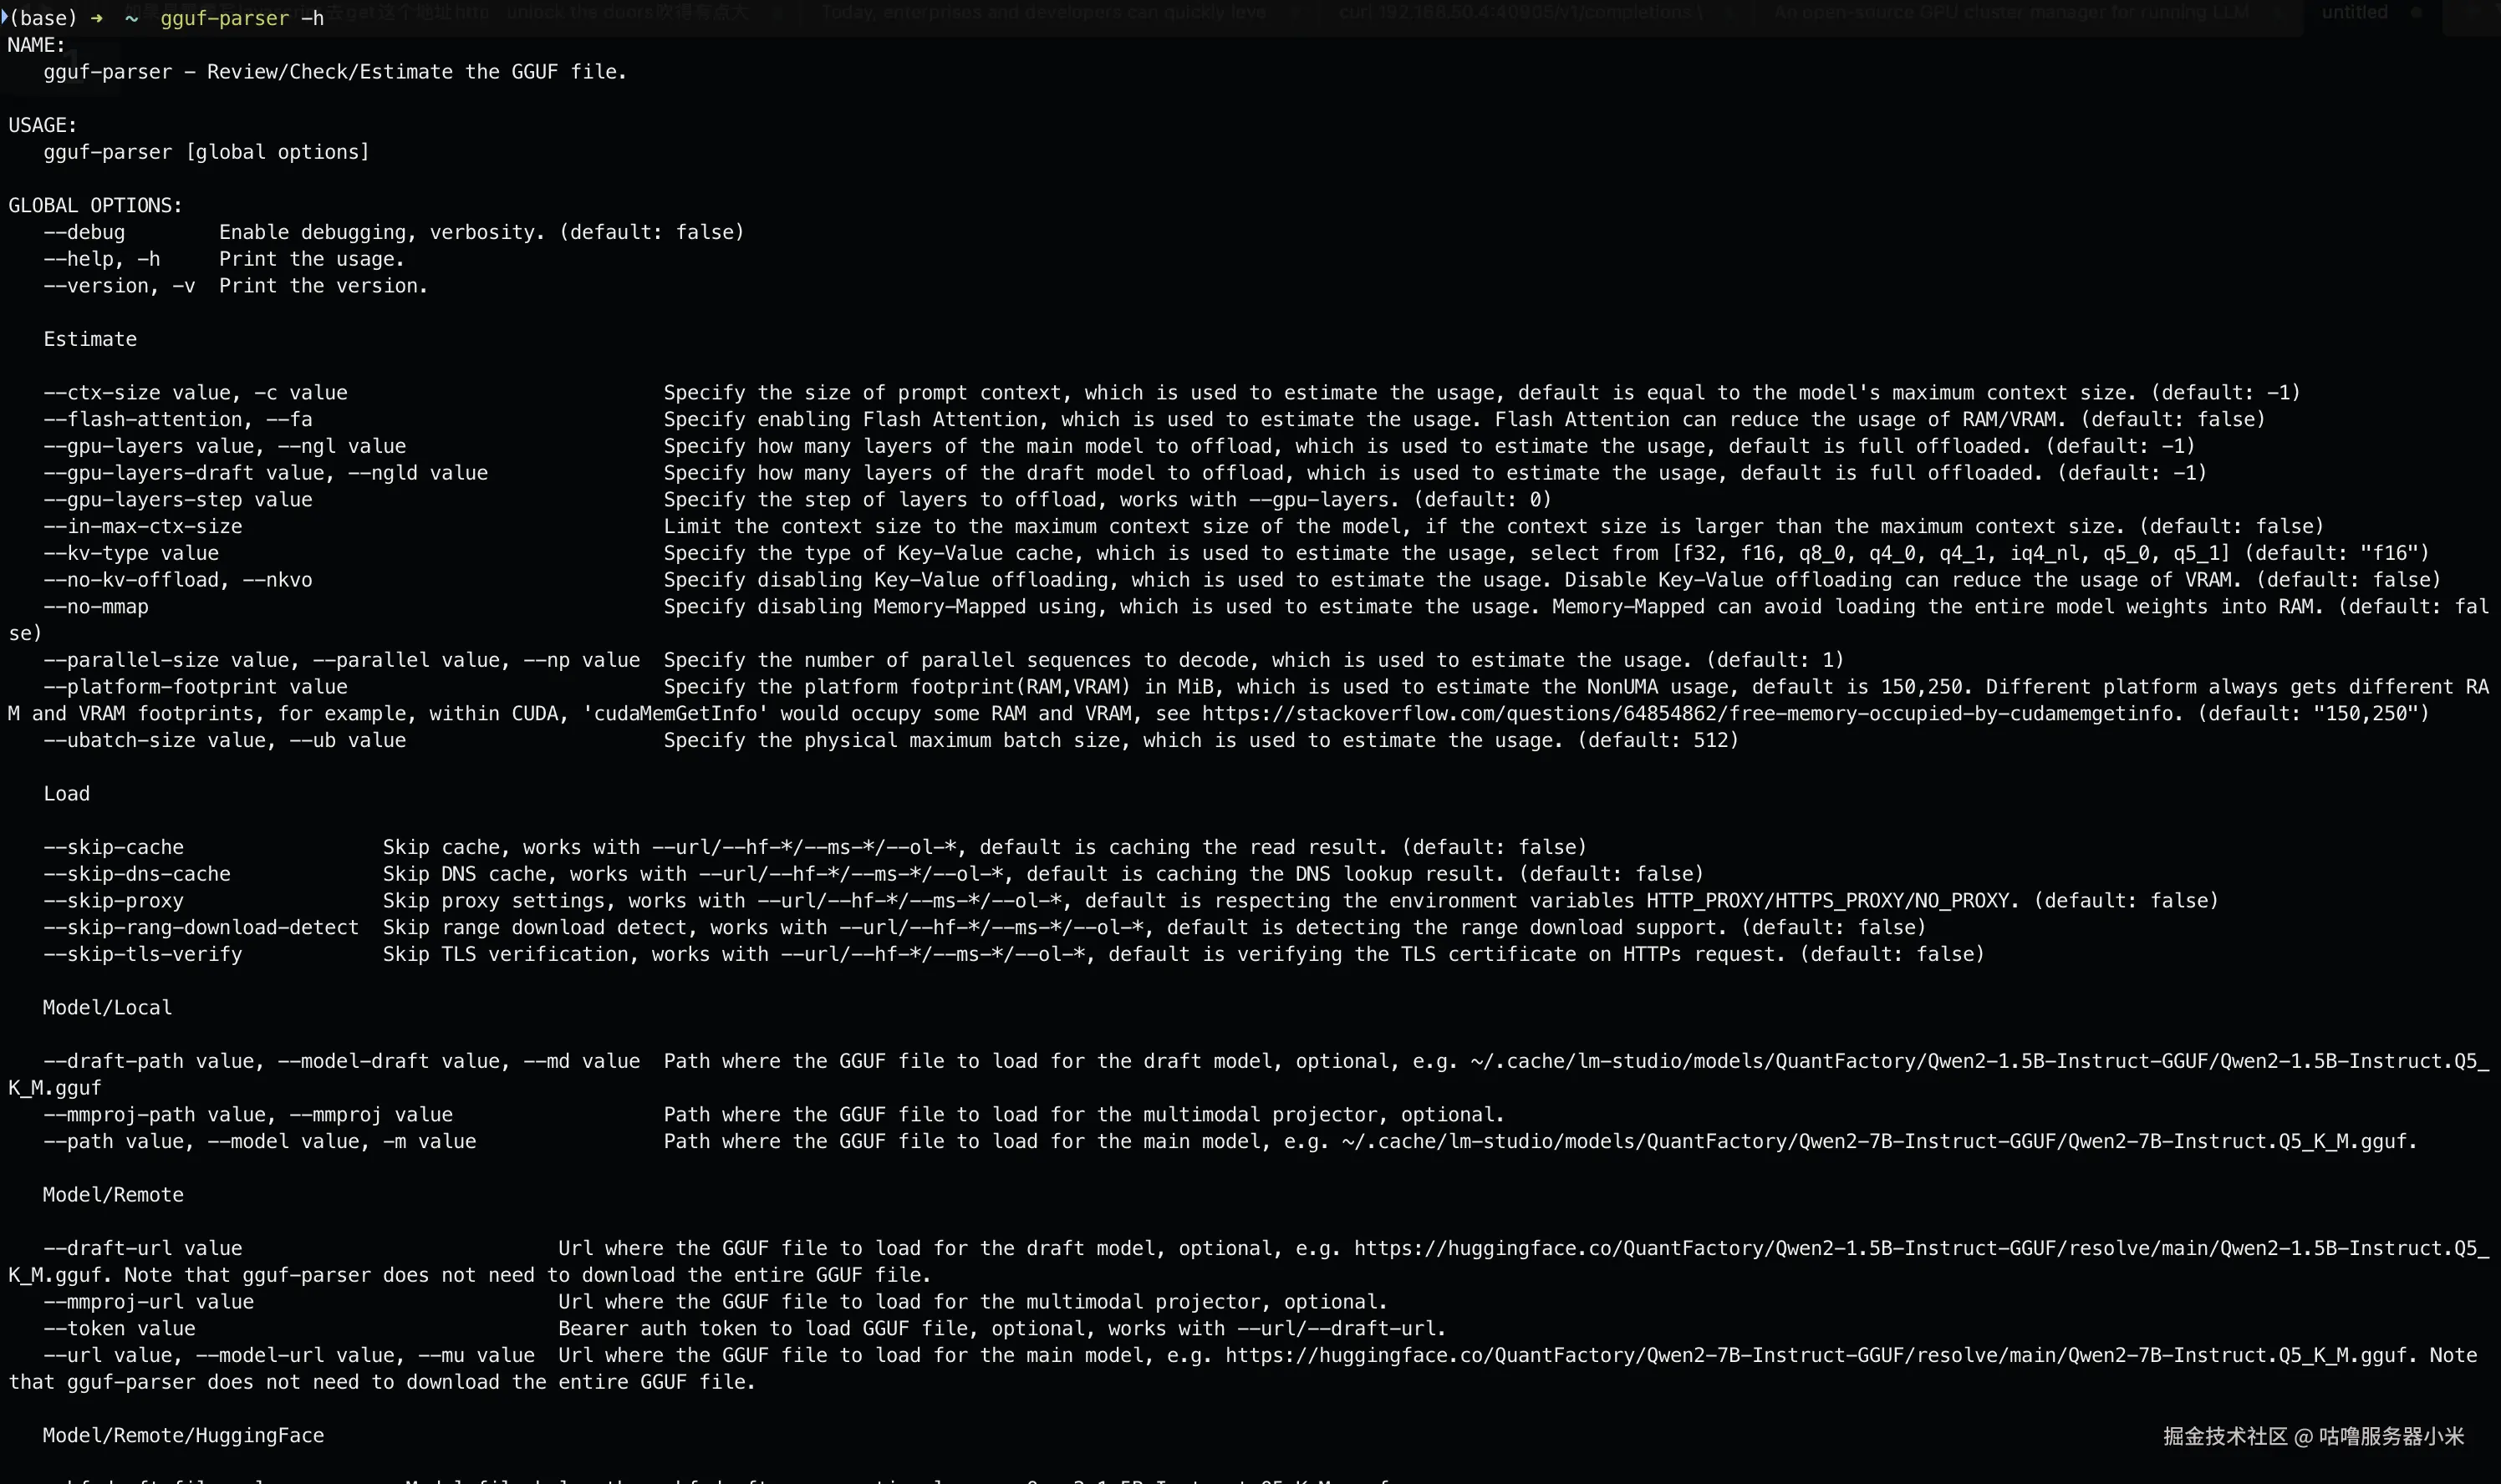The image size is (2501, 1484).
Task: Click the '--skip-tls-verify' option text
Action: click(143, 955)
